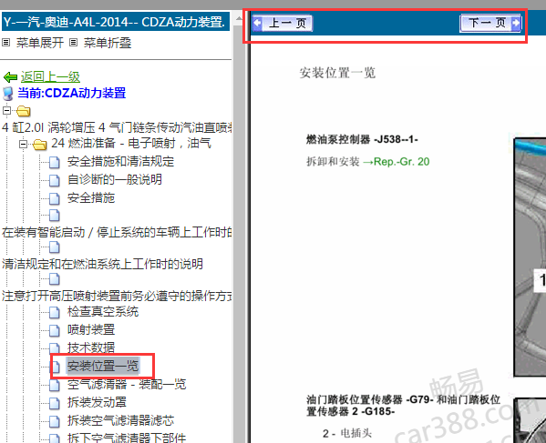Open 清洁规定和在燃油系统上工作时的说明 entry
The image size is (546, 443).
coord(102,264)
